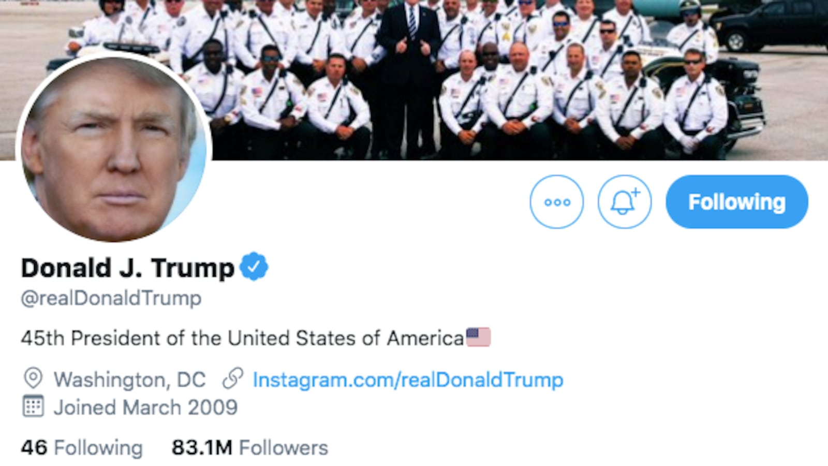
Task: Click the 45th President bio text
Action: point(242,339)
